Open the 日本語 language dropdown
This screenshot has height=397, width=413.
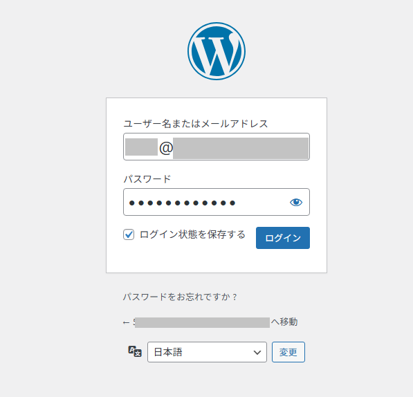click(207, 352)
